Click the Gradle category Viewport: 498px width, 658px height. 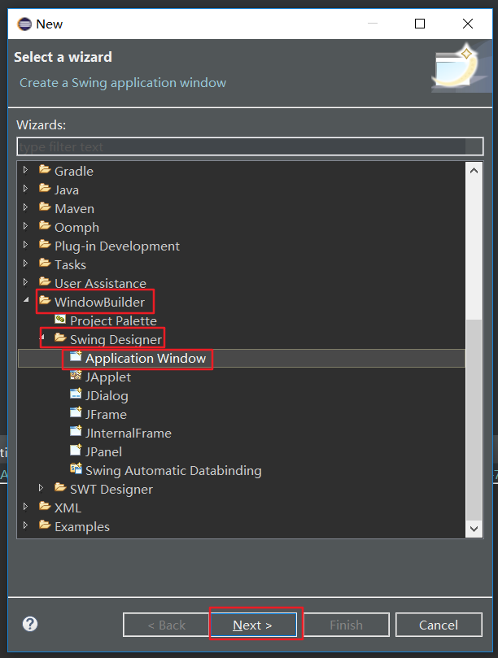[x=72, y=171]
